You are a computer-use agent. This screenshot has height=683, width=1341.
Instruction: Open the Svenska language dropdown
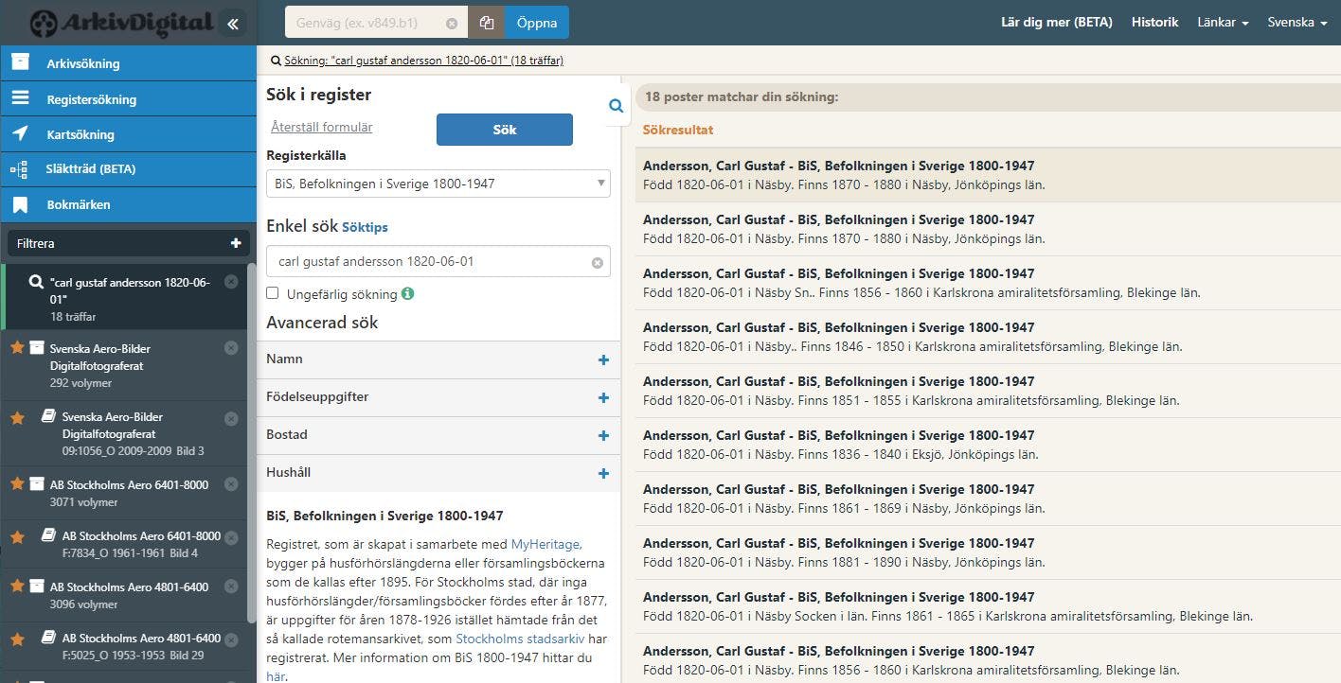click(x=1296, y=22)
